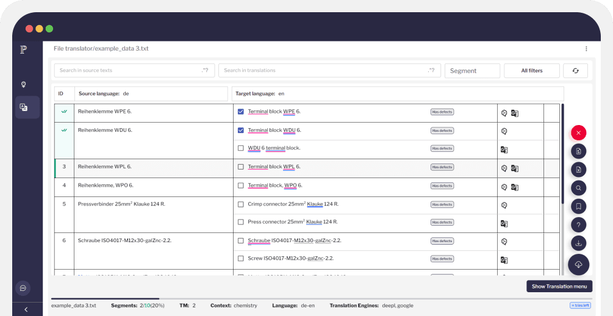Click the red close floating action button

(x=579, y=132)
